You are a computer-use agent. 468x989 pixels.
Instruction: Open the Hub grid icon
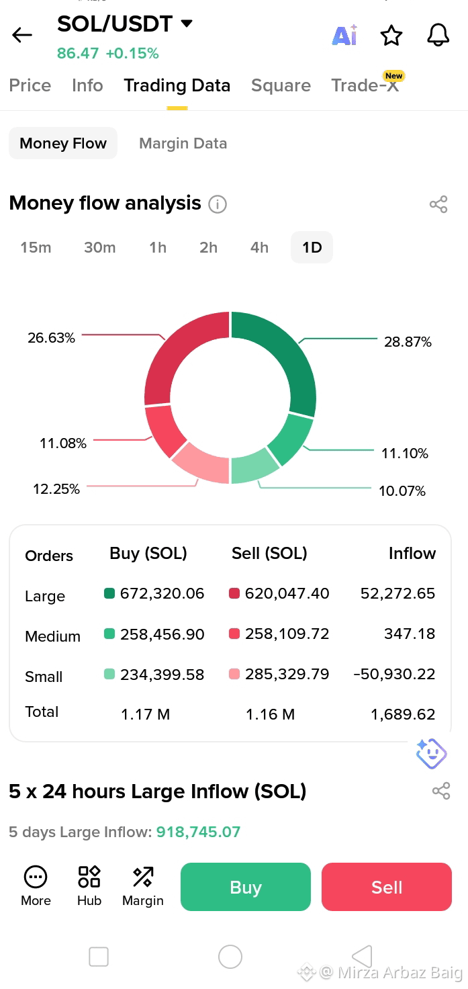tap(89, 886)
